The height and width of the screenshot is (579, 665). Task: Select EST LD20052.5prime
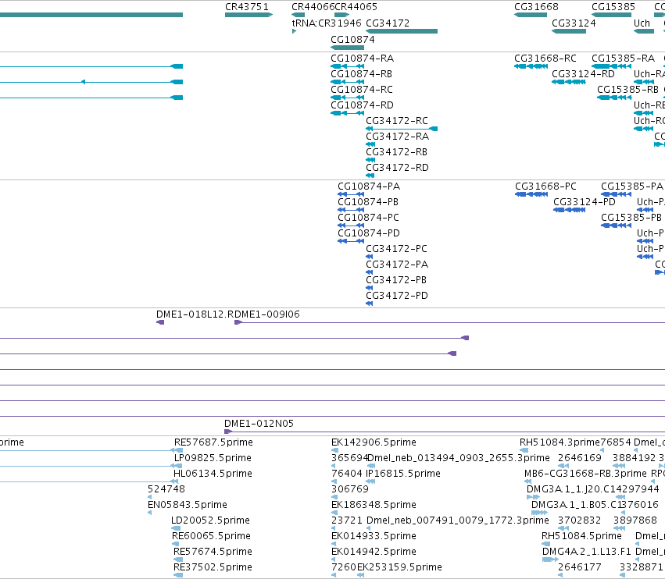210,520
